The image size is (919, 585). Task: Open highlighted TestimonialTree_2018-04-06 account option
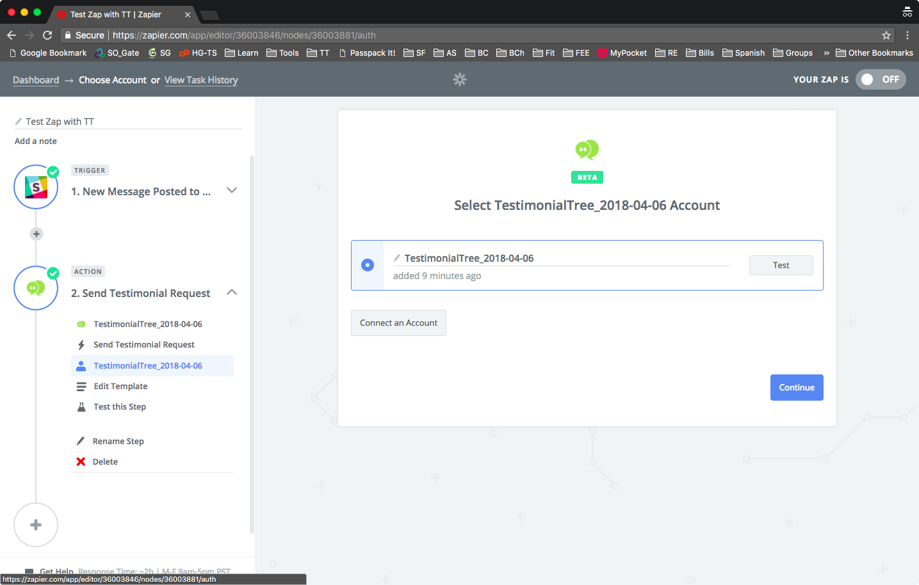pos(152,366)
